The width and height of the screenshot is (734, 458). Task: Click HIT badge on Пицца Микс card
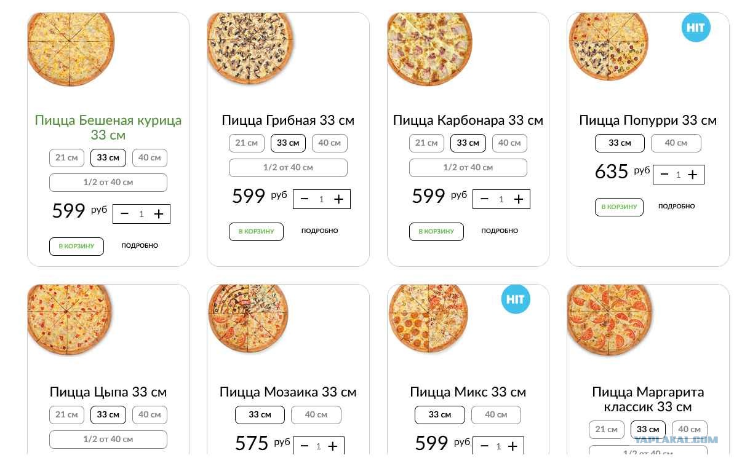[516, 299]
